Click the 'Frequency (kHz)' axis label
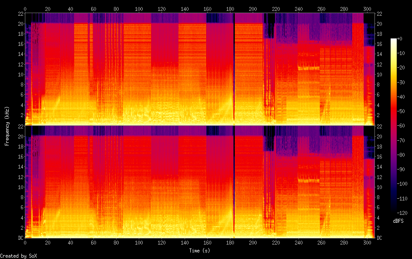This screenshot has height=259, width=412. click(7, 126)
